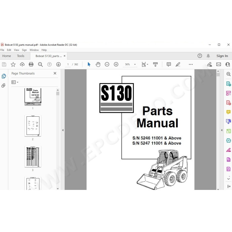The height and width of the screenshot is (232, 232).
Task: Open the Edit menu
Action: click(x=9, y=50)
